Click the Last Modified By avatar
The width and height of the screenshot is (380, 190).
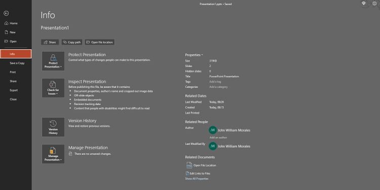click(x=213, y=146)
